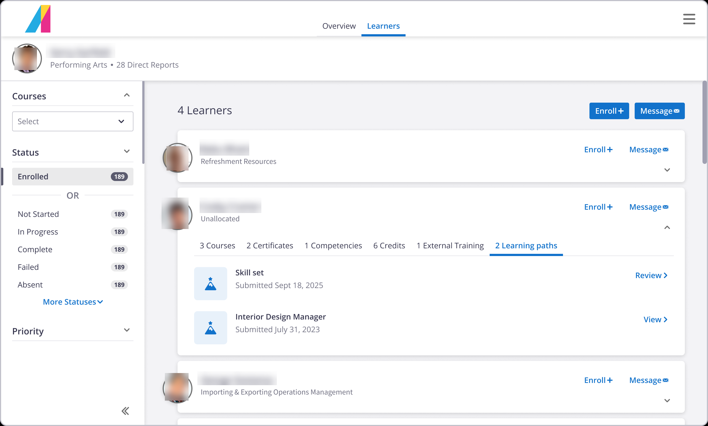The height and width of the screenshot is (426, 708).
Task: Select the Learners tab
Action: [x=383, y=26]
